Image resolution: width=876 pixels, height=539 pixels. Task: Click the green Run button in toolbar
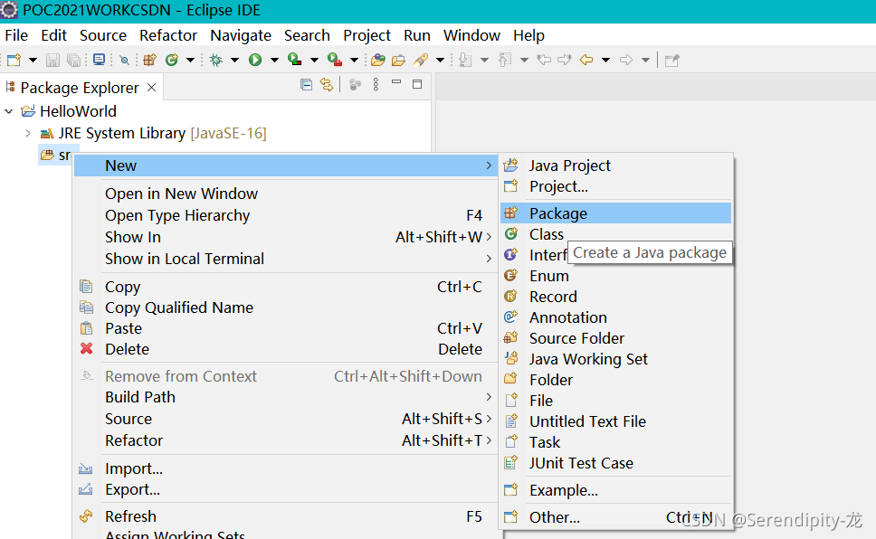(x=255, y=60)
